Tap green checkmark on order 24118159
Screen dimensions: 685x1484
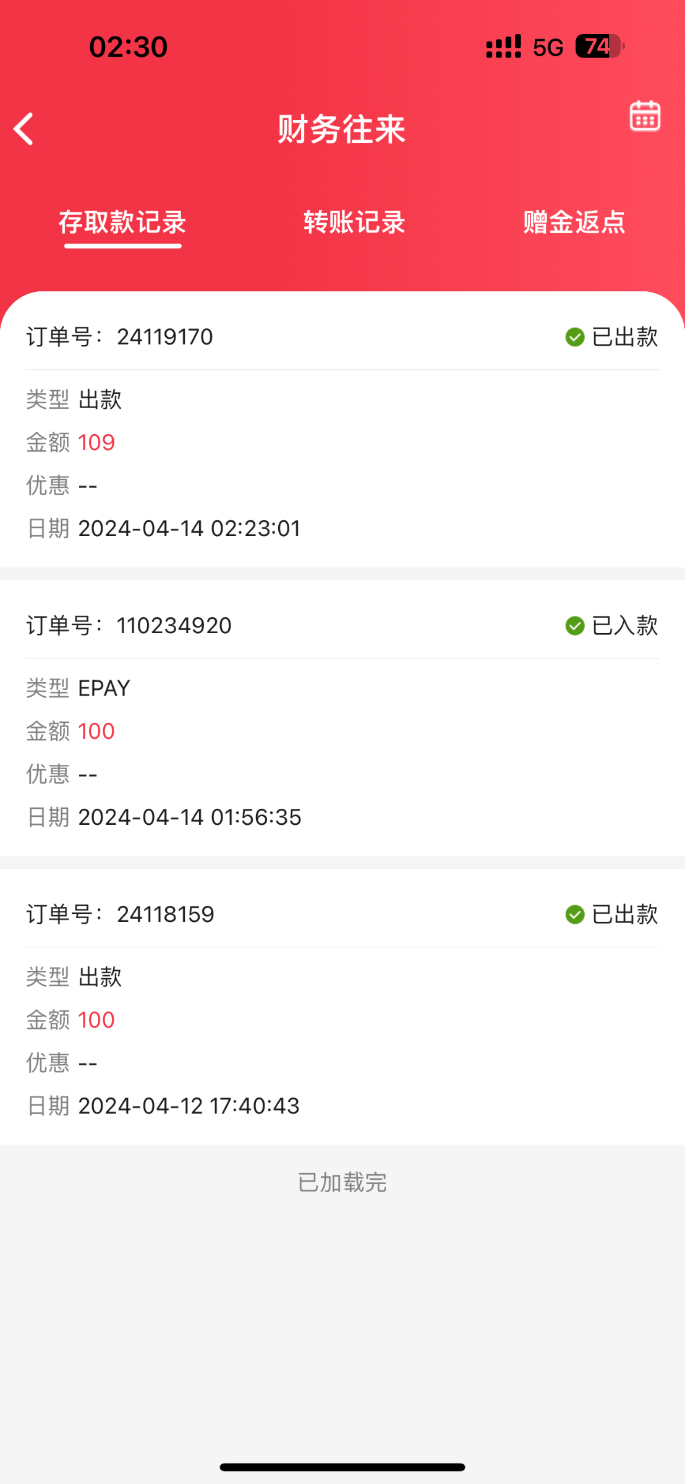point(575,915)
